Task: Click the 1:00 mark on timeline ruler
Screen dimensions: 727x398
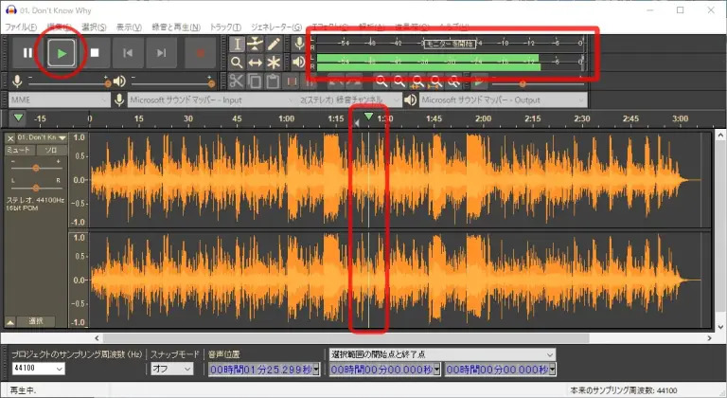Action: (287, 118)
